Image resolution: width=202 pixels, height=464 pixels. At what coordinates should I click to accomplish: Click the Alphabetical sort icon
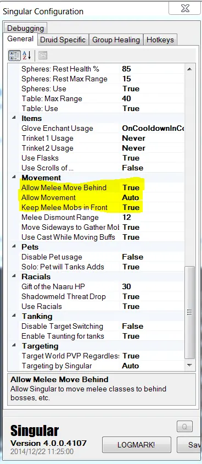[x=26, y=56]
